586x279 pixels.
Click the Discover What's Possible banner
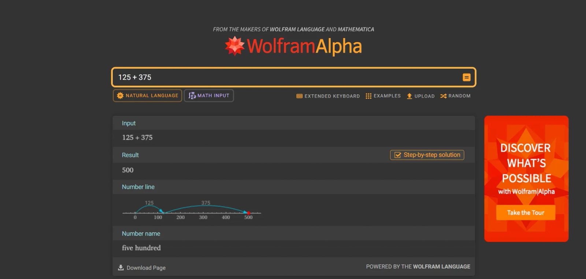click(x=526, y=179)
